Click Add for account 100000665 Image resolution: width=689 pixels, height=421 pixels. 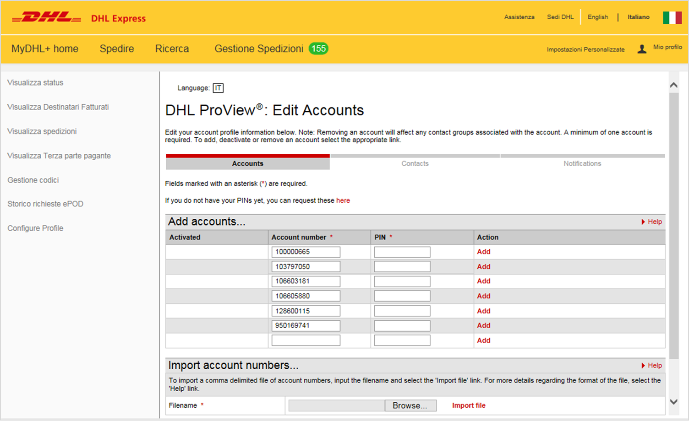[484, 252]
